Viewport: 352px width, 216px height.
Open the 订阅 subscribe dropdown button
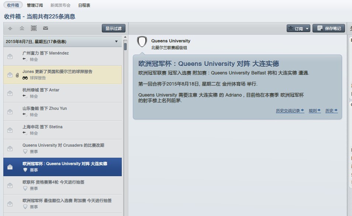pos(298,28)
